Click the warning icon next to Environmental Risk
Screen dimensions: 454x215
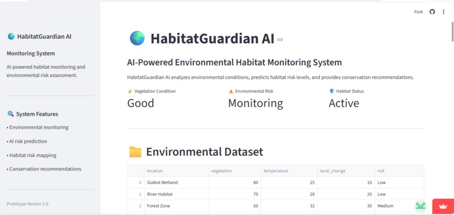coord(231,91)
